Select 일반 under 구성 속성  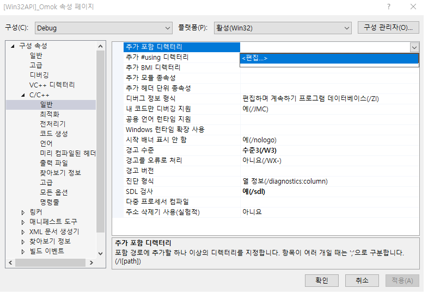[36, 55]
